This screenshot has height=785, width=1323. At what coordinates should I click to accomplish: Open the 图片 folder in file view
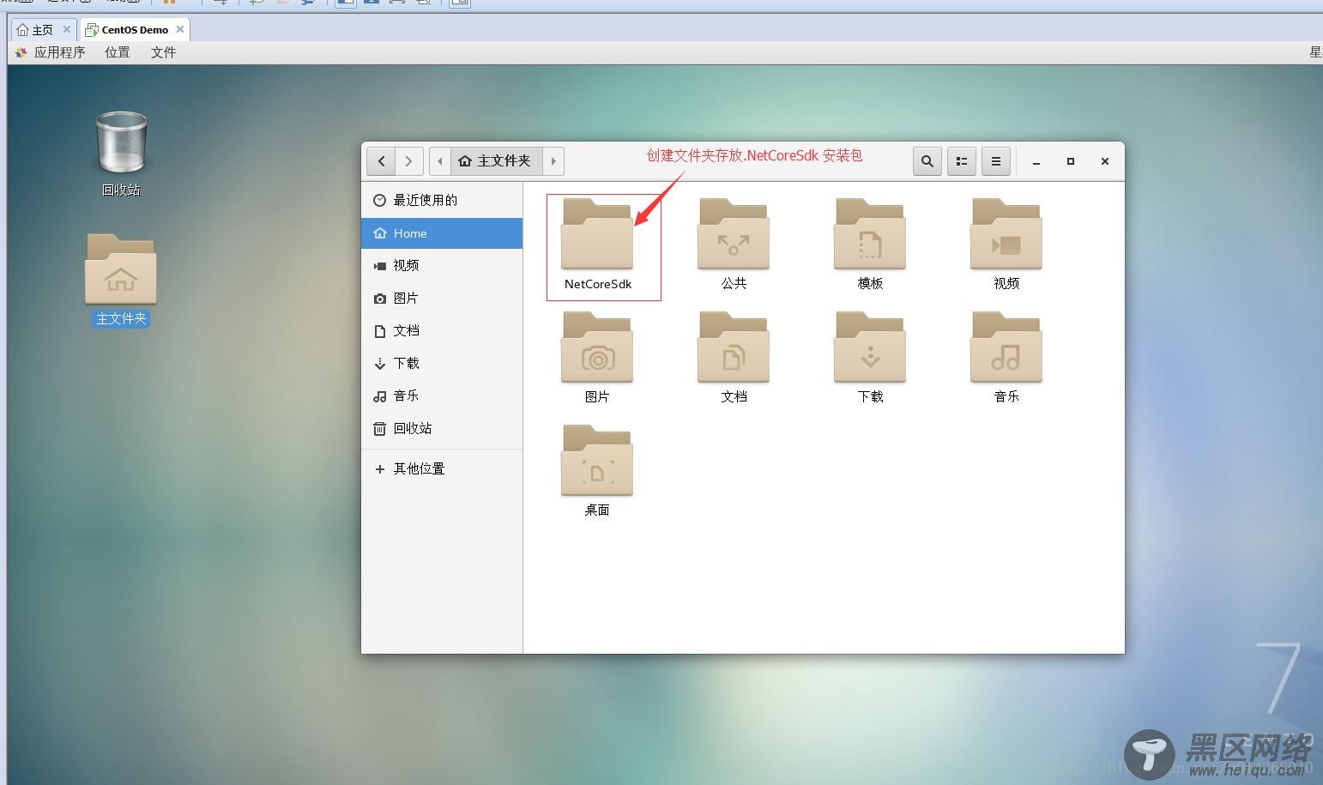tap(597, 358)
